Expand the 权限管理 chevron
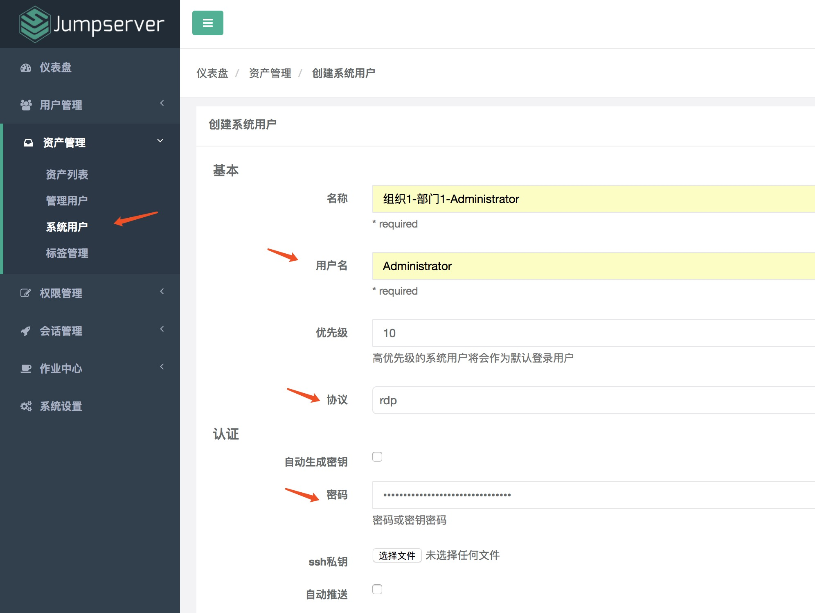 pos(162,291)
